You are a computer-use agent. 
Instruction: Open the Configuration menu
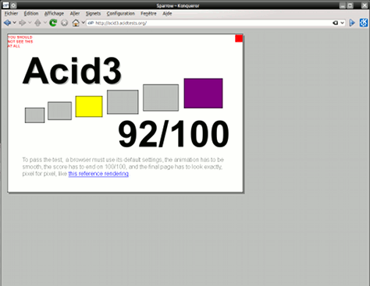(x=121, y=13)
